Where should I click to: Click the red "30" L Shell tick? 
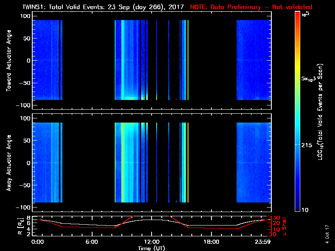[276, 218]
